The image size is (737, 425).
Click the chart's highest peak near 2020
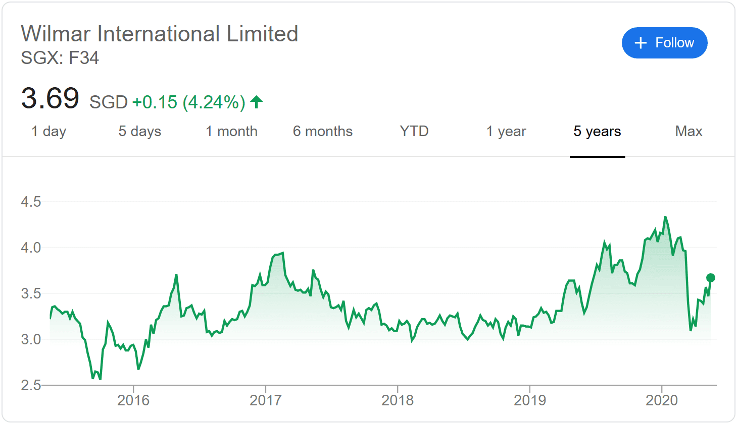pyautogui.click(x=665, y=217)
